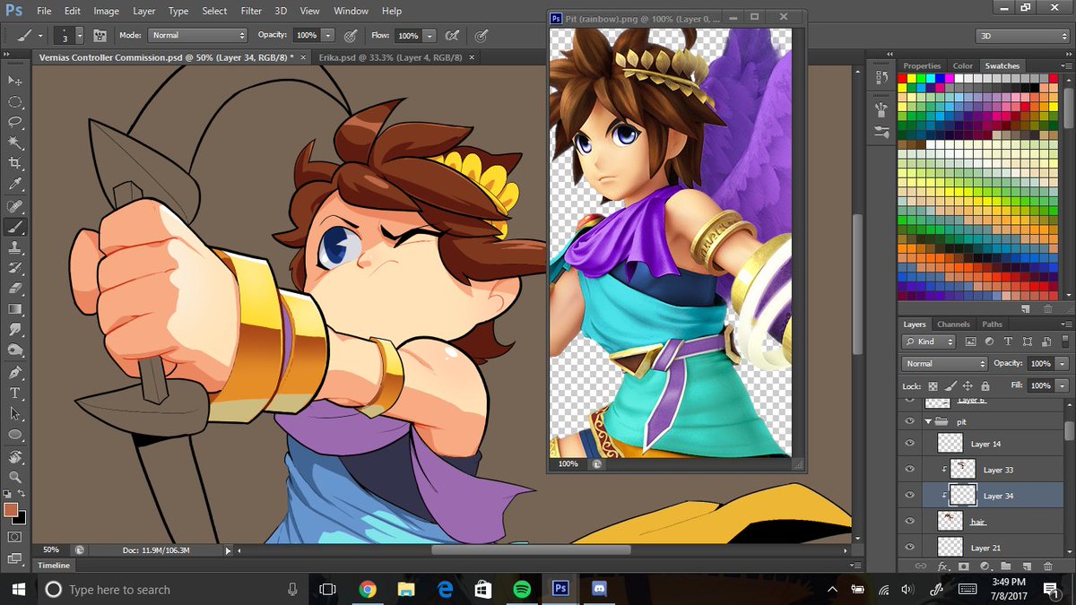The width and height of the screenshot is (1076, 605).
Task: Switch to the Erika.psd document tab
Action: [390, 56]
